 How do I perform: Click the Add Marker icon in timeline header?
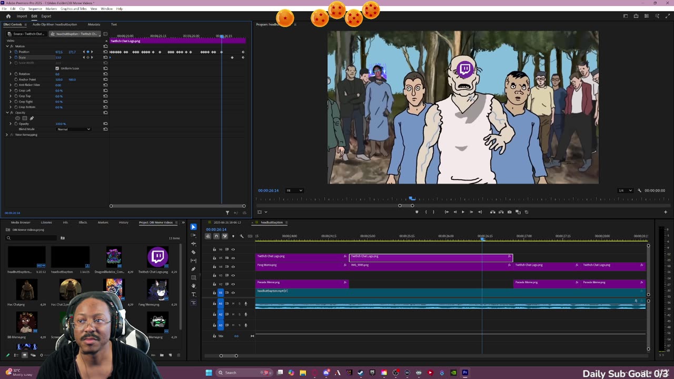coord(233,236)
